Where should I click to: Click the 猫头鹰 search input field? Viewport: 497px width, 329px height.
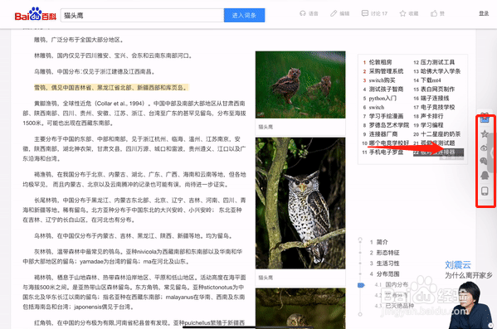tap(142, 15)
